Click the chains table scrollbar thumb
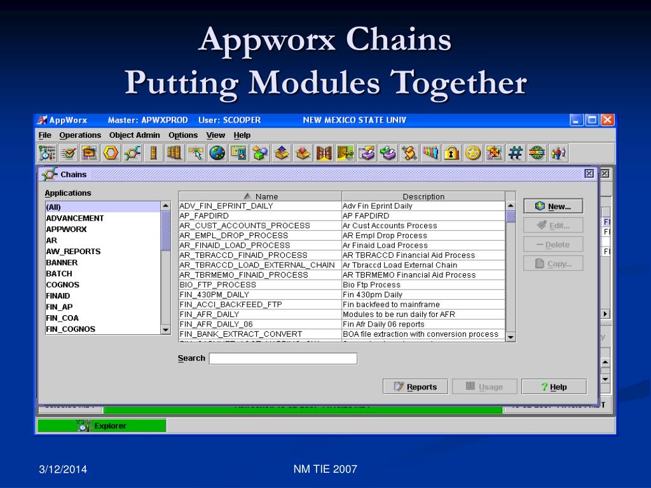 tap(511, 216)
